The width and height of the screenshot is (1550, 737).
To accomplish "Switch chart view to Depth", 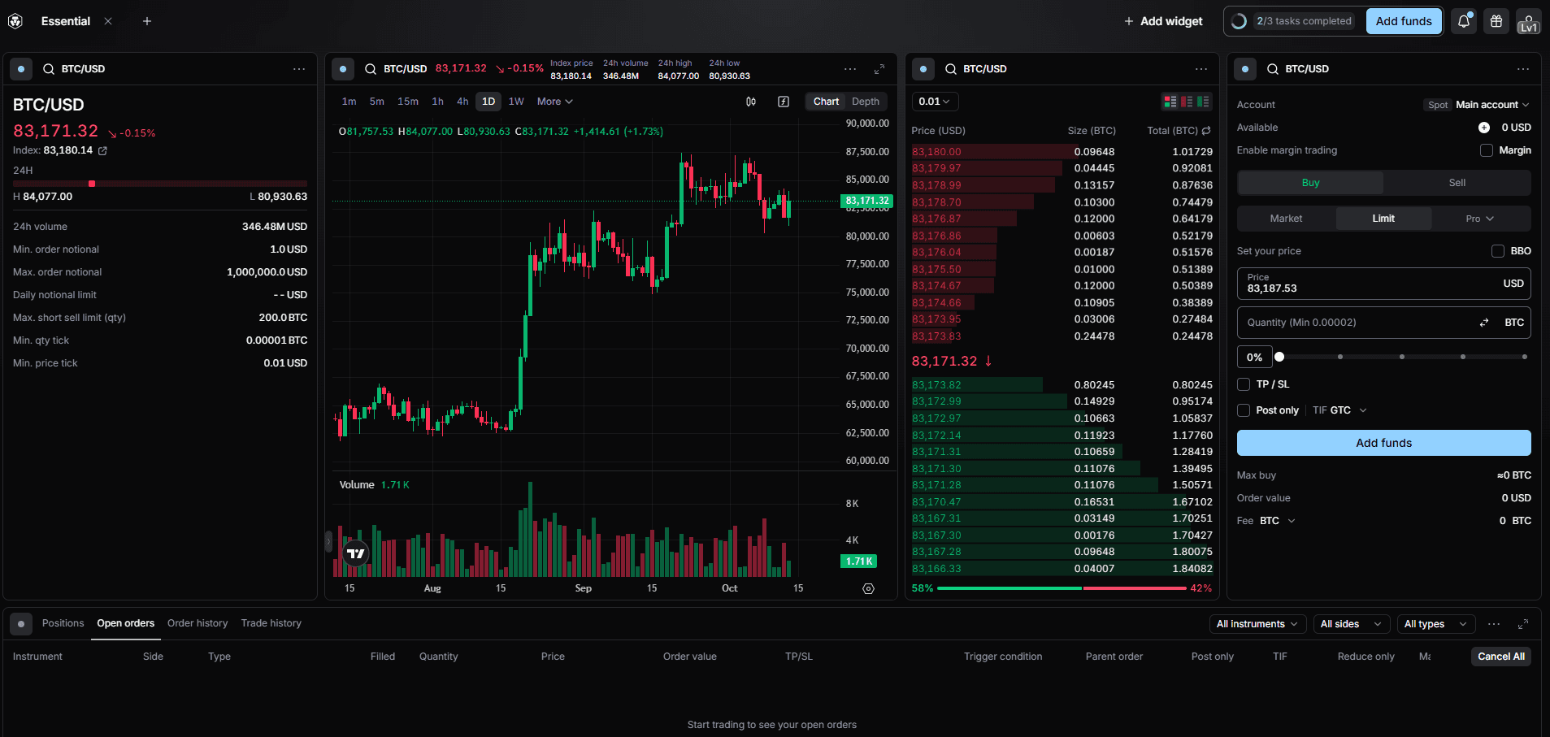I will pos(866,102).
